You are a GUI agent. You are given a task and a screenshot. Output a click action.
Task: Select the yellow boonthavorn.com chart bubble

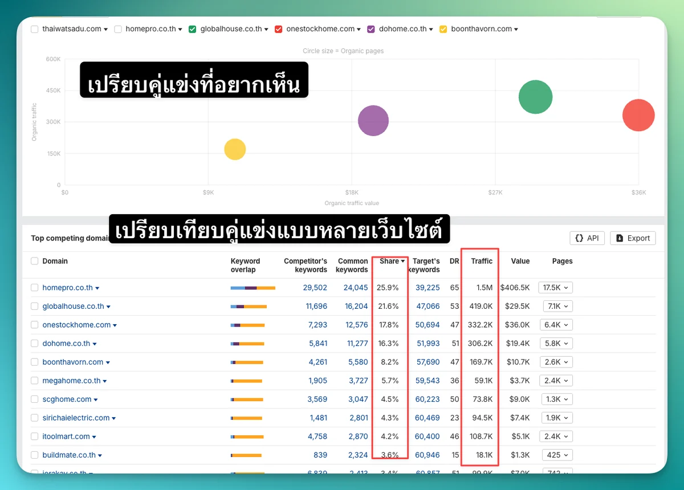pos(235,149)
